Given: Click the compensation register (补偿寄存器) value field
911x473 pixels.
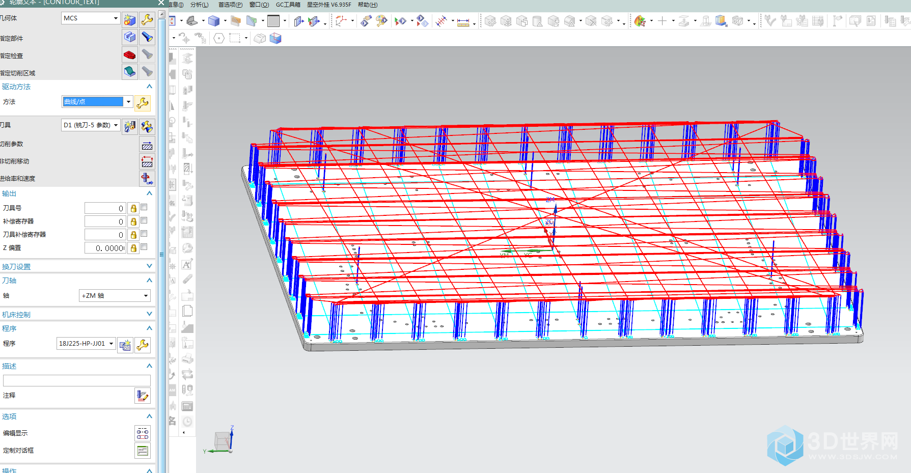Looking at the screenshot, I should [x=105, y=221].
